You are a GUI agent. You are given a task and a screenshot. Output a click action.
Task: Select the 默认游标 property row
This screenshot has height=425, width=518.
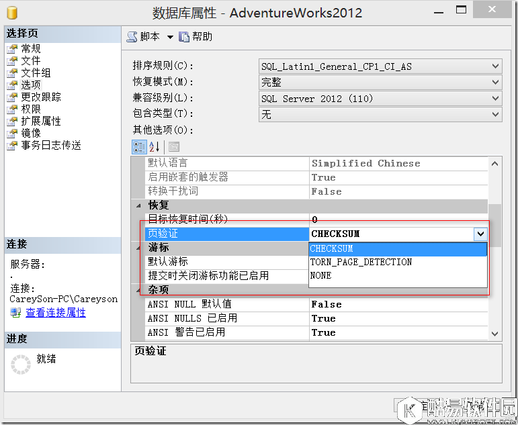pos(227,262)
